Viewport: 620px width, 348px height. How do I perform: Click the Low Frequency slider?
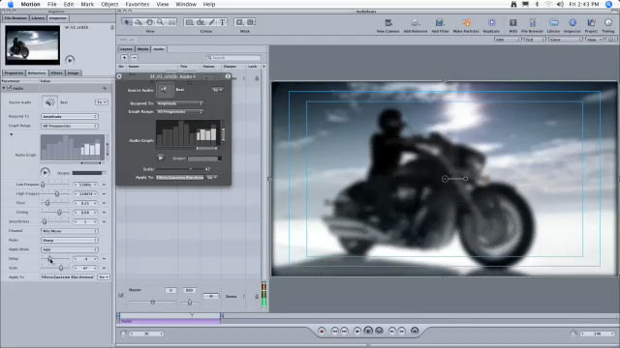55,185
